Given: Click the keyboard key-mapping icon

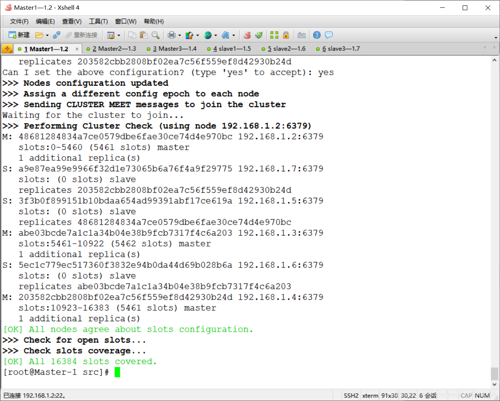Looking at the screenshot, I should point(302,35).
